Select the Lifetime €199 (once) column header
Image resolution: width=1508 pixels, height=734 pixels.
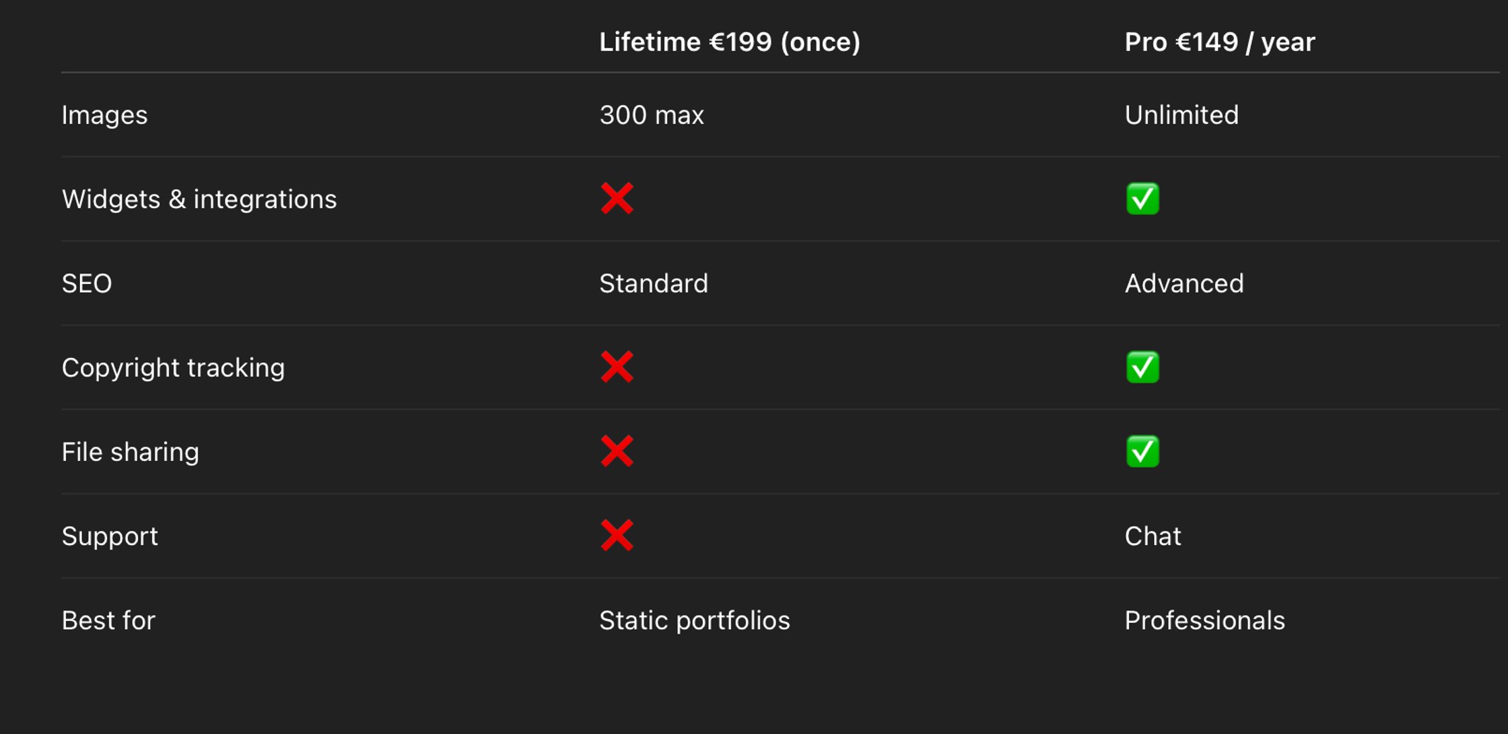click(x=730, y=42)
